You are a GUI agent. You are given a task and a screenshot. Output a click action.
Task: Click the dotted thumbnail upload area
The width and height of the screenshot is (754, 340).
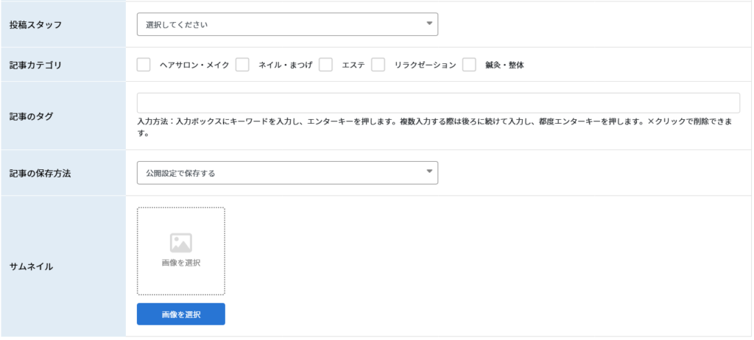coord(181,251)
